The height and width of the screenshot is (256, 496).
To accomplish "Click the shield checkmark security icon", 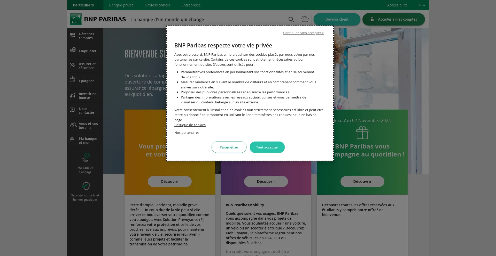I will 85,186.
